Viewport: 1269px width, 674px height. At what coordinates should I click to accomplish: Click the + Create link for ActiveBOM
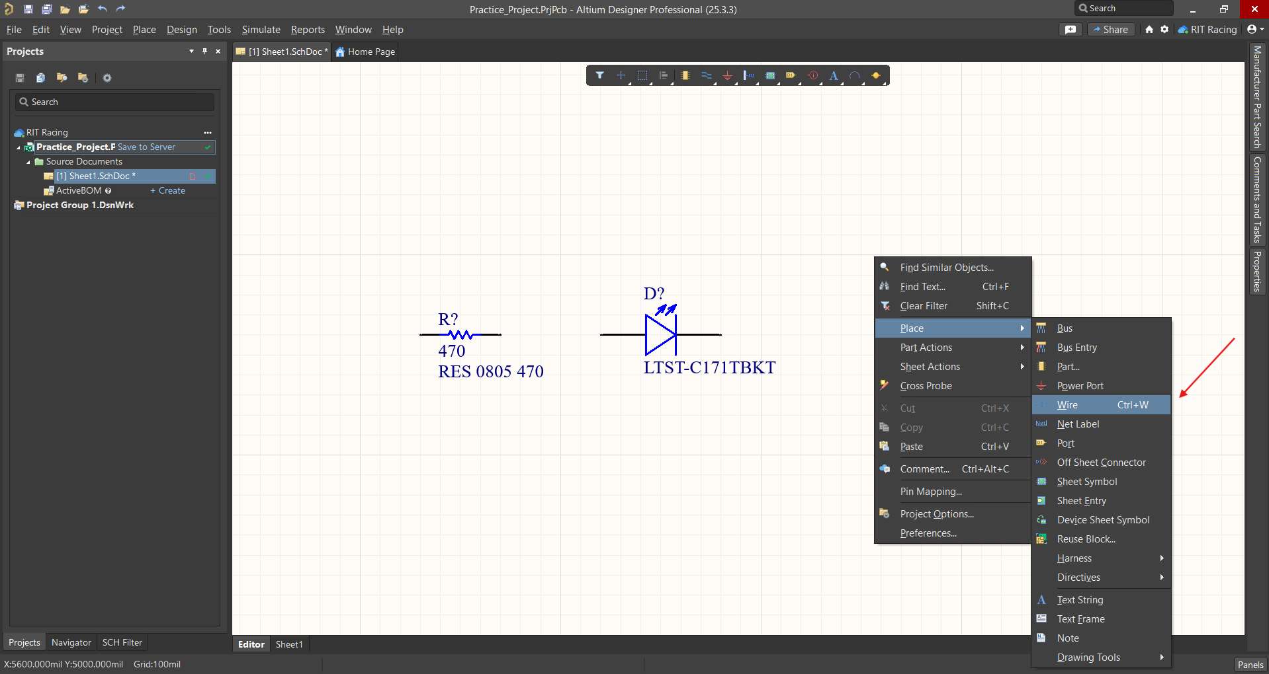[167, 191]
